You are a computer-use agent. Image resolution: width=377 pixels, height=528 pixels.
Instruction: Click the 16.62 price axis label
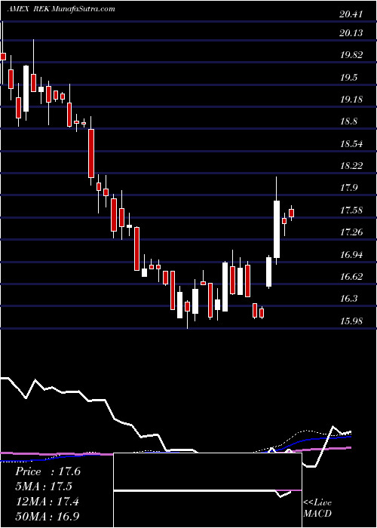point(352,277)
